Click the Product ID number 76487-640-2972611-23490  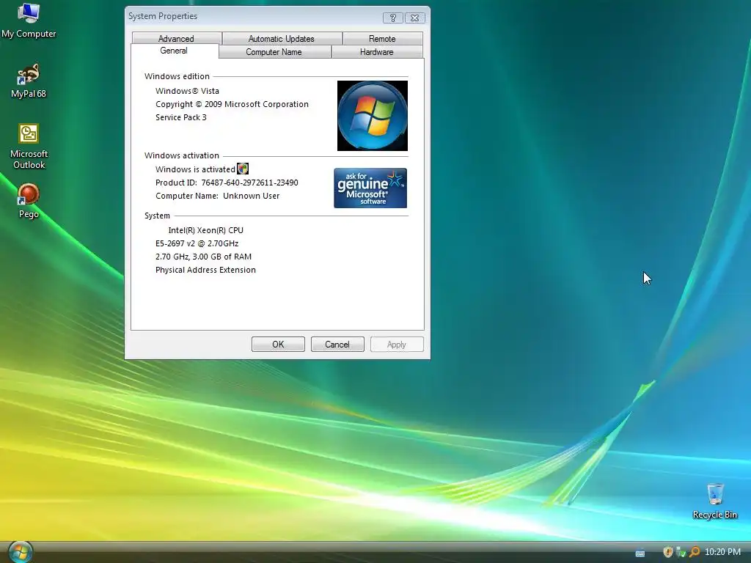pyautogui.click(x=249, y=183)
